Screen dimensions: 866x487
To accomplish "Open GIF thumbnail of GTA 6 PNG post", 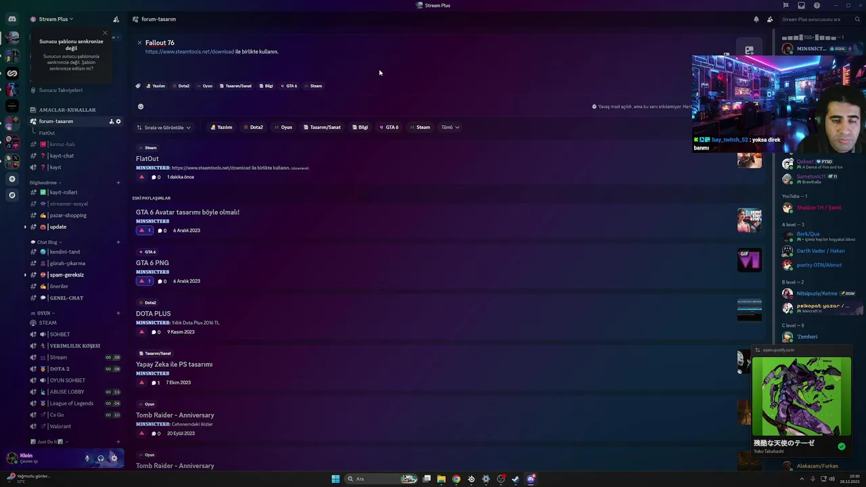I will coord(750,260).
